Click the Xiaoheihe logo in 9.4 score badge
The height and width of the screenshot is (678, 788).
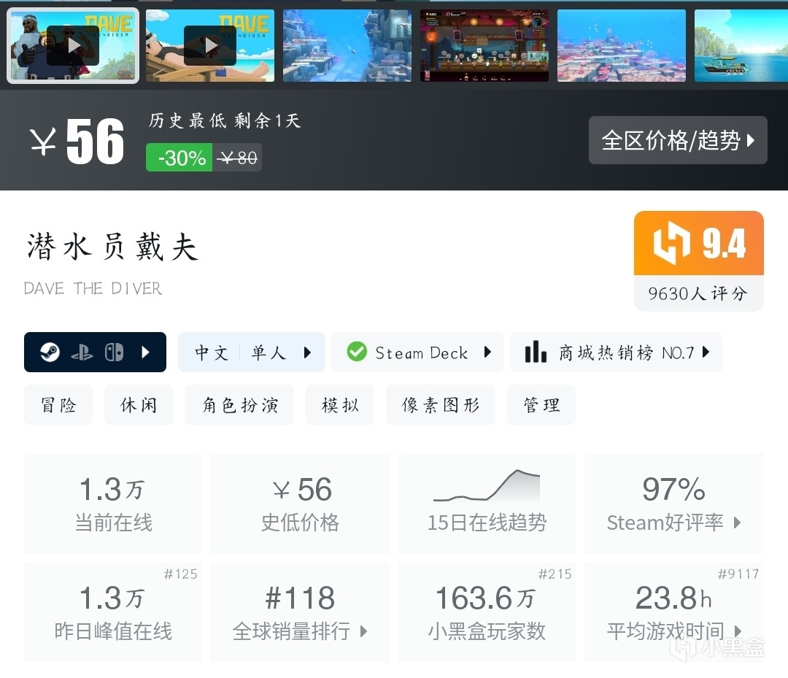[x=671, y=244]
